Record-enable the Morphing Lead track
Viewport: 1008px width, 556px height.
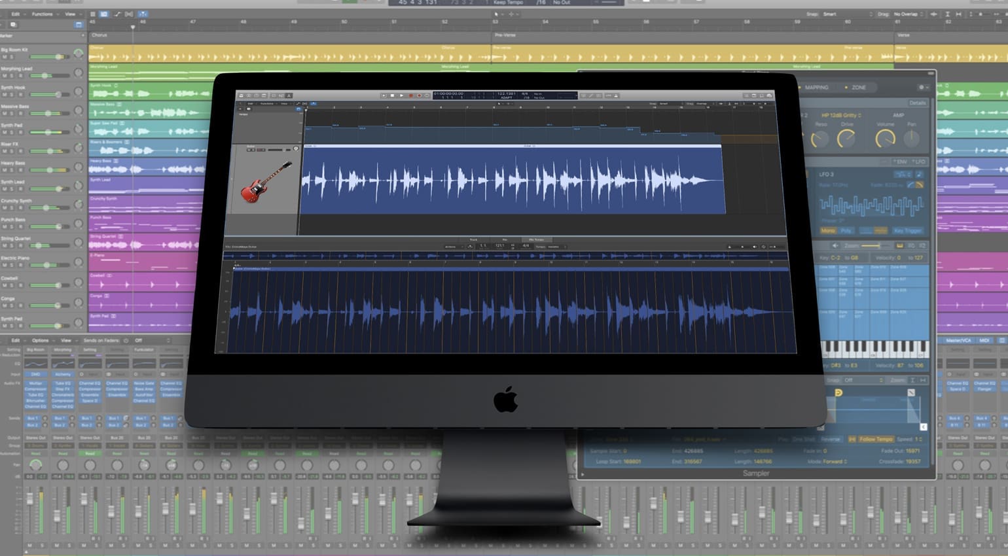[x=20, y=76]
